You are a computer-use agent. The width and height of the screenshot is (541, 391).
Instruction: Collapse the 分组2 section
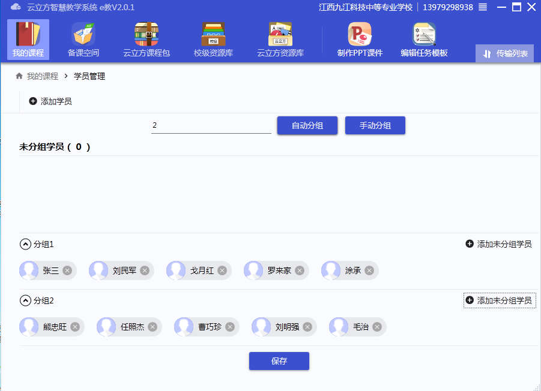(25, 300)
